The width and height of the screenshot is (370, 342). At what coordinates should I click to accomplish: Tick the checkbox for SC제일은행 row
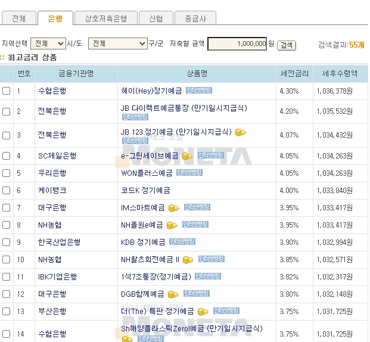pos(7,156)
